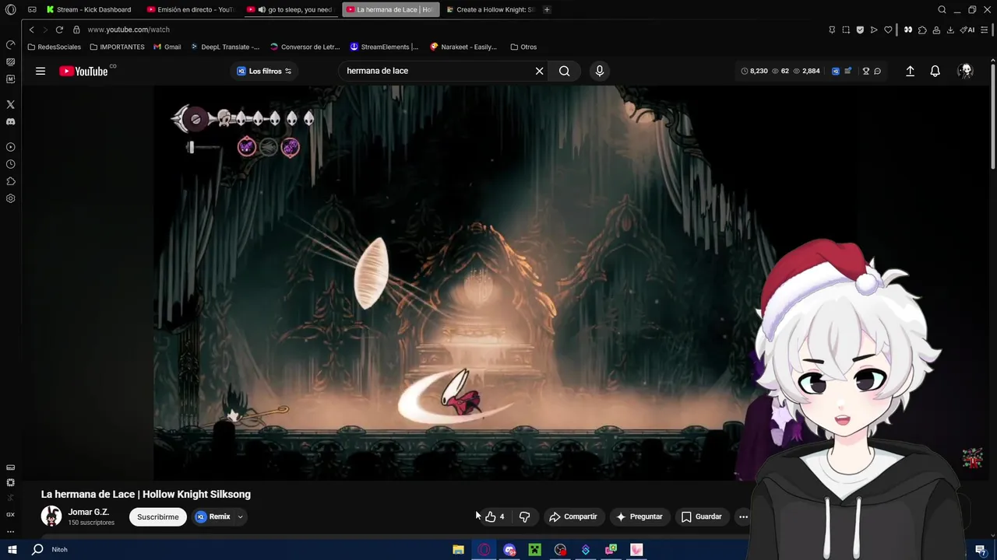997x560 pixels.
Task: Start voice search with microphone icon
Action: (599, 71)
